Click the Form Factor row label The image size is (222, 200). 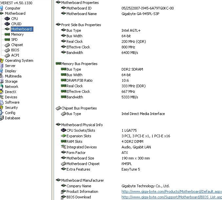click(76, 153)
